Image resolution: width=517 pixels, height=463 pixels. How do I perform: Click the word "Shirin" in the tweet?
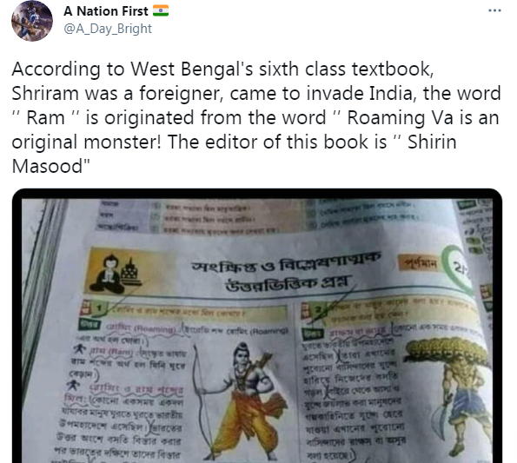coord(432,142)
